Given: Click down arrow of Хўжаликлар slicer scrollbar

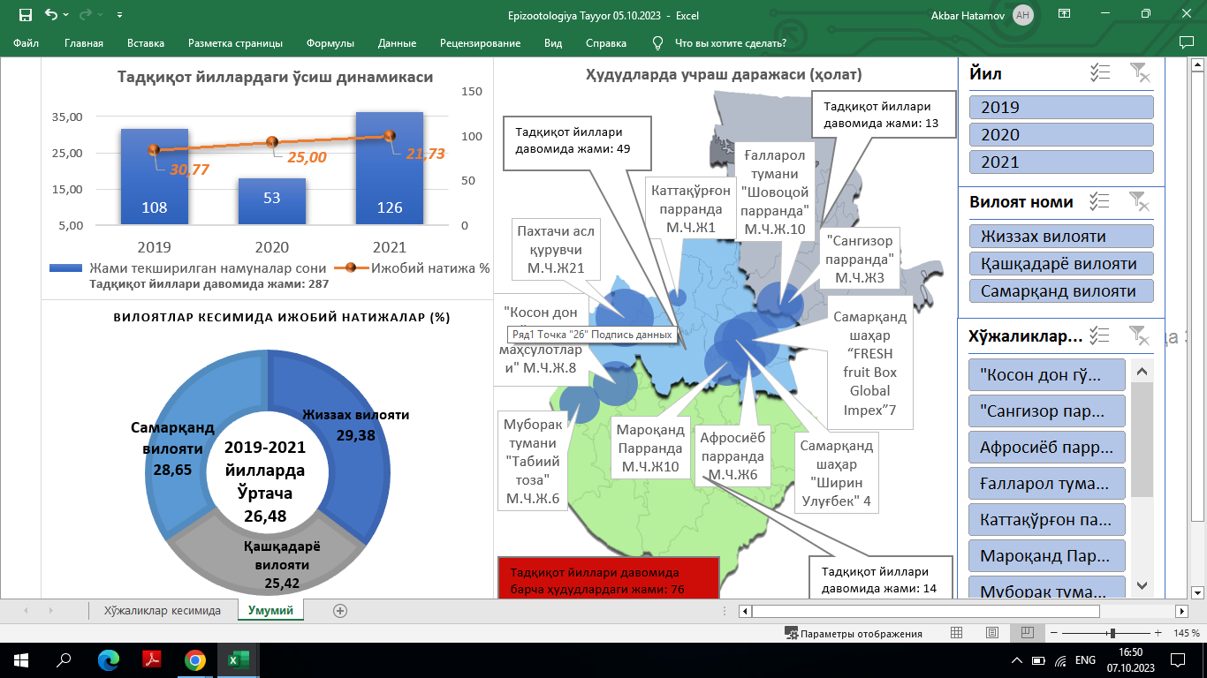Looking at the screenshot, I should [x=1142, y=585].
